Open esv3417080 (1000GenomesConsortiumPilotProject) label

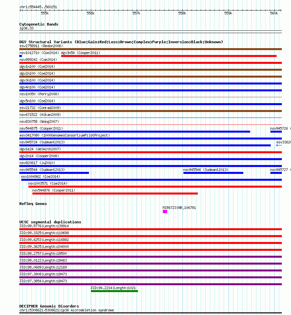pyautogui.click(x=65, y=135)
